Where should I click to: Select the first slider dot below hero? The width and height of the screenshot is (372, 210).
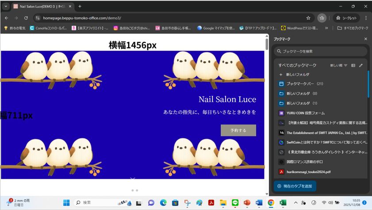[x=133, y=190]
